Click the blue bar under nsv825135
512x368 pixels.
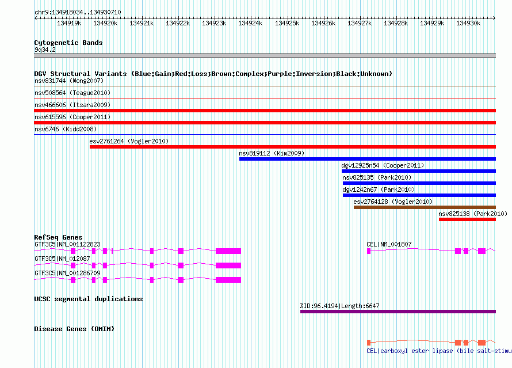tap(419, 183)
